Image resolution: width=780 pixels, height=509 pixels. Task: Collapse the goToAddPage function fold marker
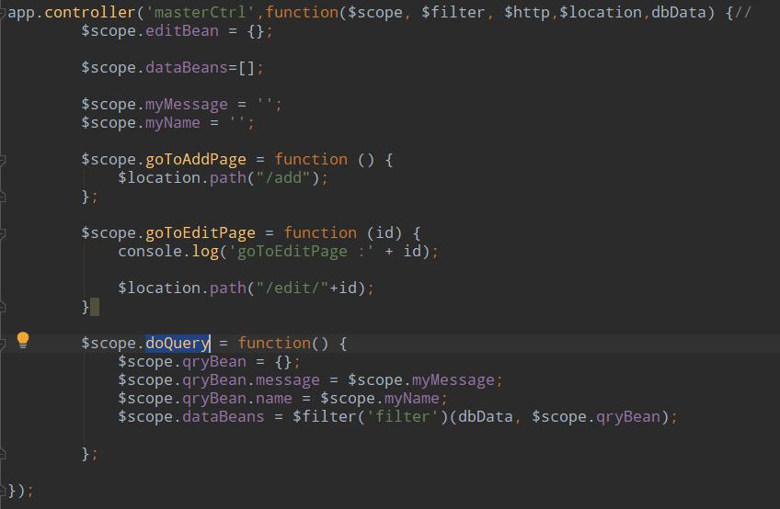click(2, 160)
